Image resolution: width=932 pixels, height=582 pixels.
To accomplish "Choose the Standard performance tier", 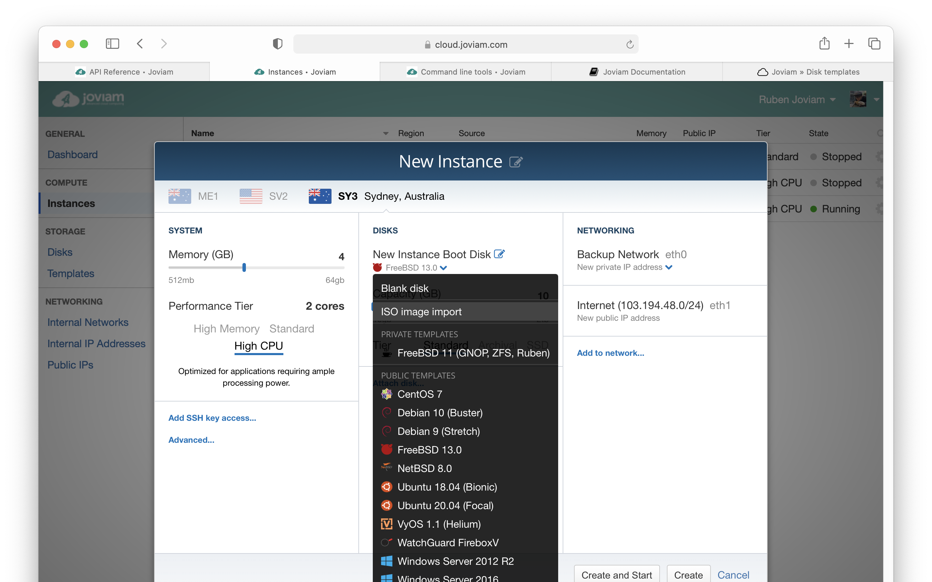I will point(292,329).
